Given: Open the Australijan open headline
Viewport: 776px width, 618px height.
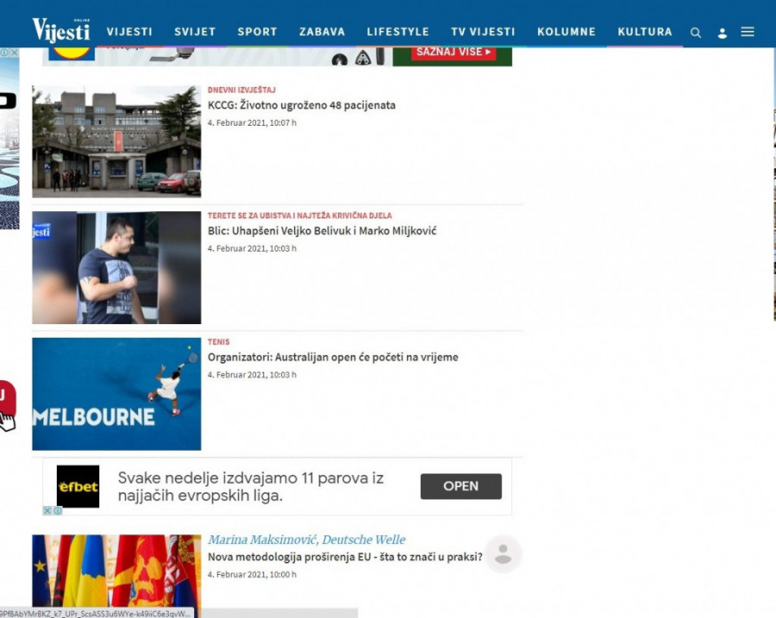Looking at the screenshot, I should click(333, 357).
